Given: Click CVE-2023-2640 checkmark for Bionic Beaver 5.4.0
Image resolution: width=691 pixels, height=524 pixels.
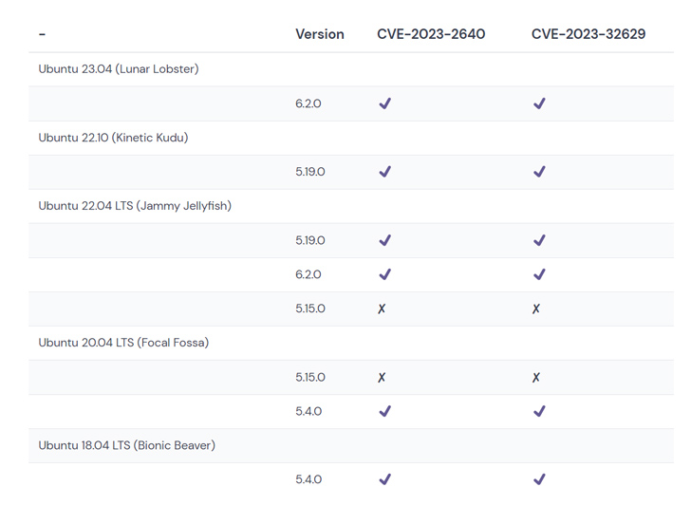Looking at the screenshot, I should 384,479.
